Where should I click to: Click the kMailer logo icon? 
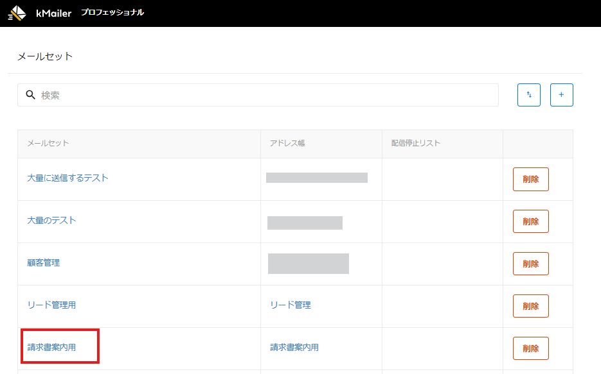coord(17,13)
